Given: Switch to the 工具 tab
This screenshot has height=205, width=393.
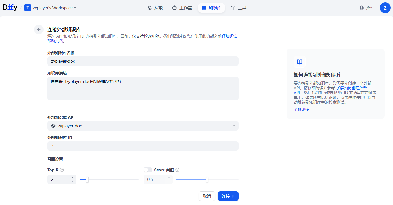Looking at the screenshot, I should point(239,8).
